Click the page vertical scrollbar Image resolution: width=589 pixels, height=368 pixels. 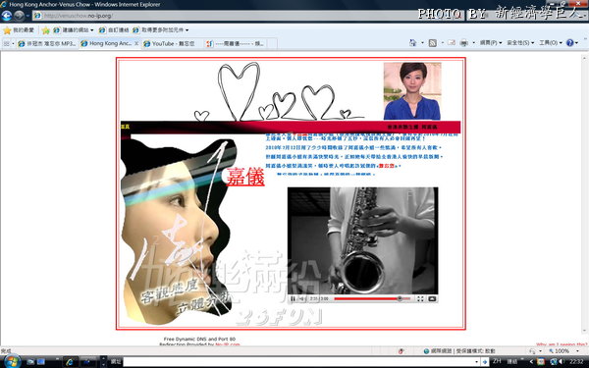[584, 195]
